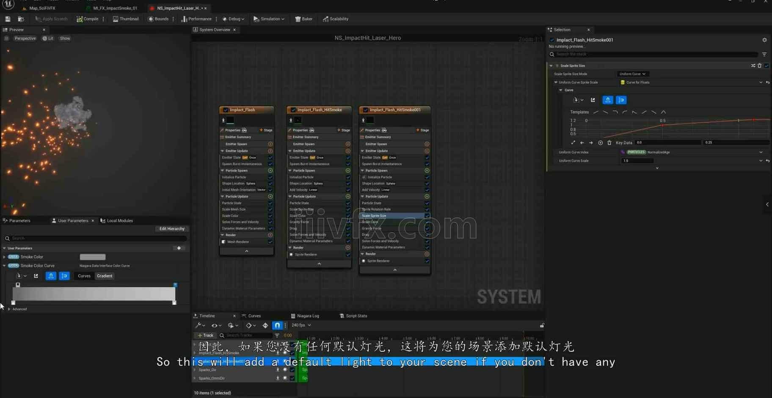This screenshot has width=772, height=398.
Task: Switch to the Local Modules tab
Action: (x=117, y=220)
